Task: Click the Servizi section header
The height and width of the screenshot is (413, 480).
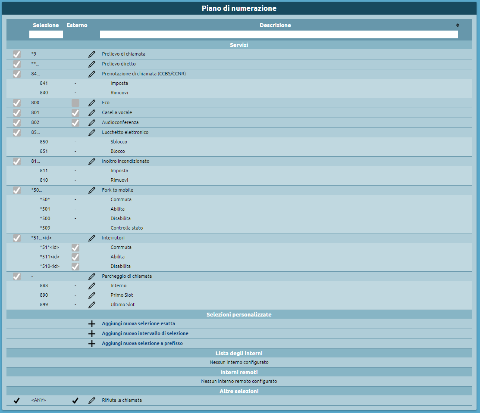Action: click(x=239, y=45)
